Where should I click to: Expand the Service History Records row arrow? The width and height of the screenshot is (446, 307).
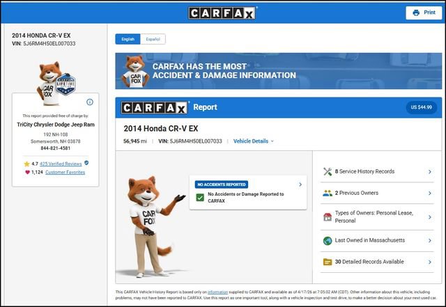[429, 171]
